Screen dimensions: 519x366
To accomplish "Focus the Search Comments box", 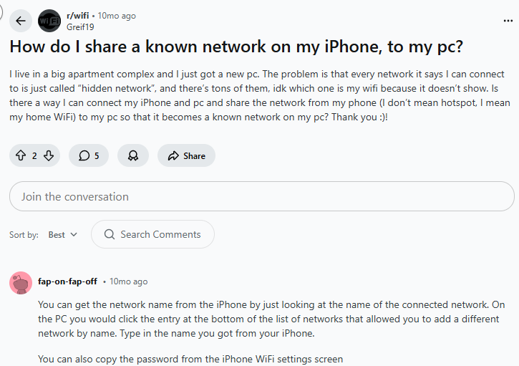I will [x=160, y=234].
